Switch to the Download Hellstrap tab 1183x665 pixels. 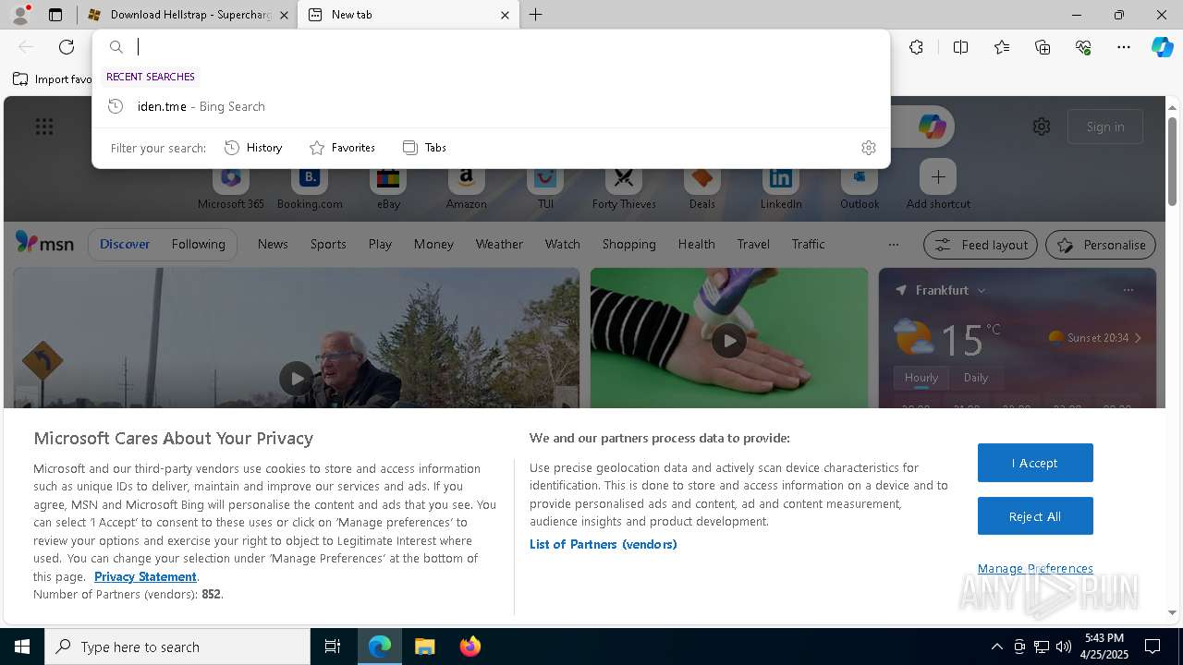189,15
